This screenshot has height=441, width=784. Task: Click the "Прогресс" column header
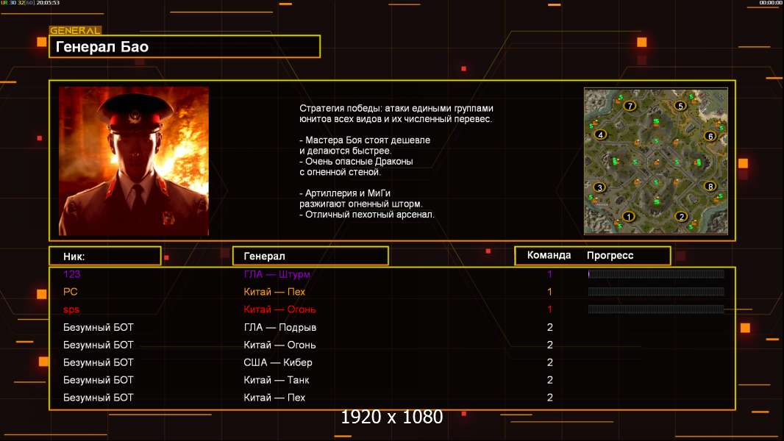click(x=610, y=256)
